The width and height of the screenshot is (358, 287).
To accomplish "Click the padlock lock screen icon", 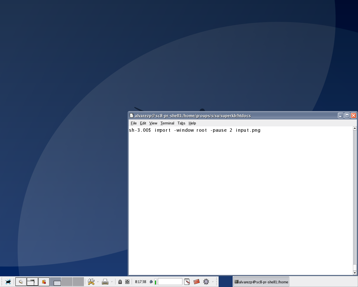I will click(x=120, y=282).
